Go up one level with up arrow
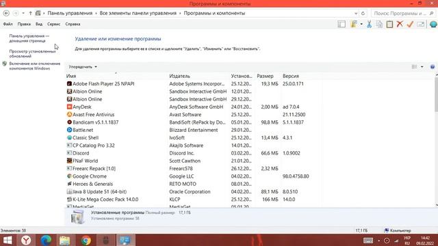Image resolution: width=438 pixels, height=246 pixels. click(x=30, y=13)
